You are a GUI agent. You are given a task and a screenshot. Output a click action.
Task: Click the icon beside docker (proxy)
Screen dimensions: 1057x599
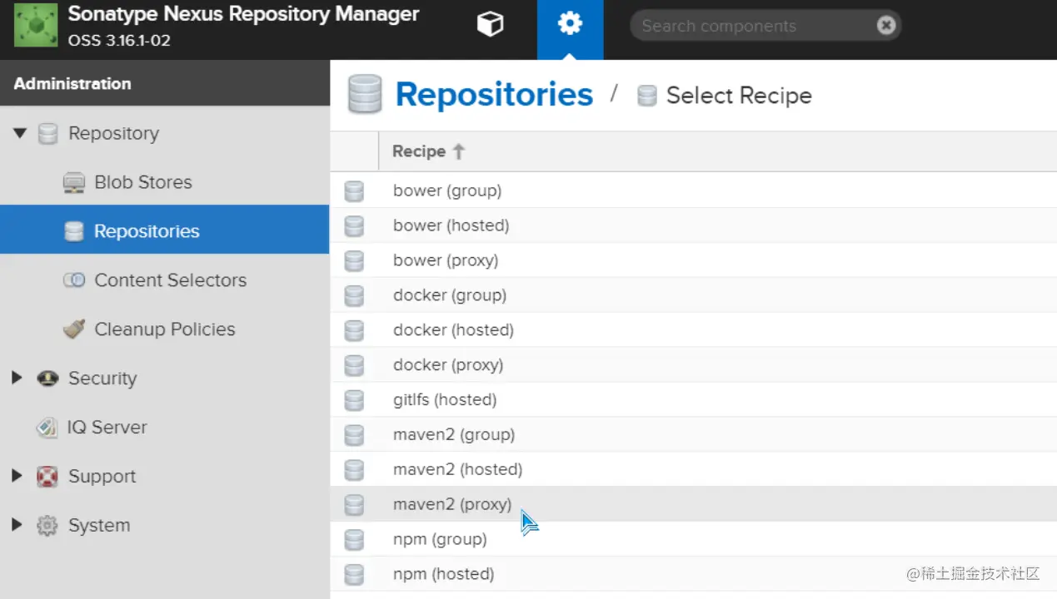[x=354, y=366]
